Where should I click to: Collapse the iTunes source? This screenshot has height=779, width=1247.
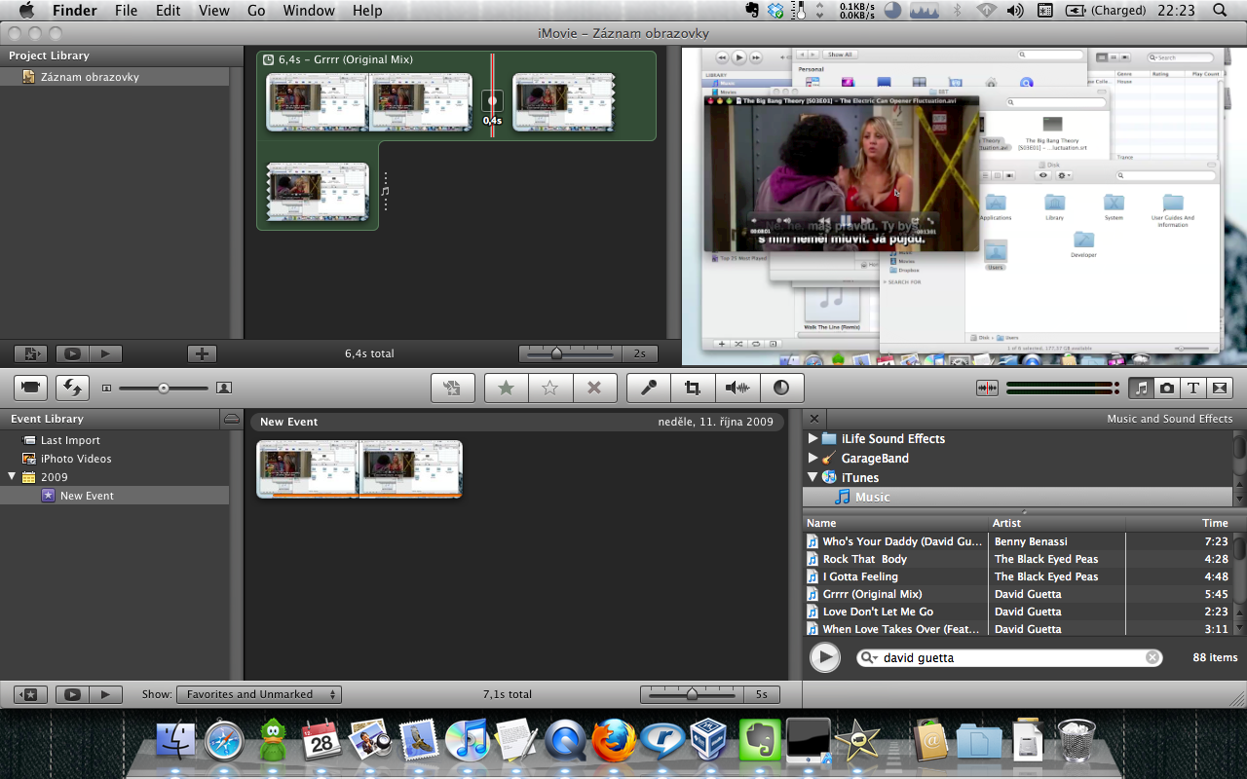pos(813,477)
